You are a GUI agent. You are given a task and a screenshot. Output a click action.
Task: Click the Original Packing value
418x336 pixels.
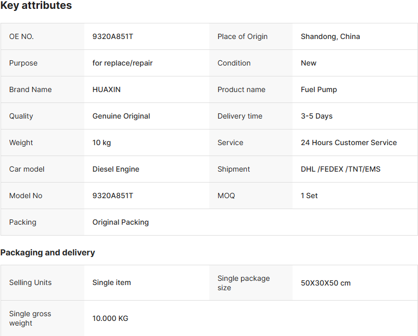click(120, 222)
